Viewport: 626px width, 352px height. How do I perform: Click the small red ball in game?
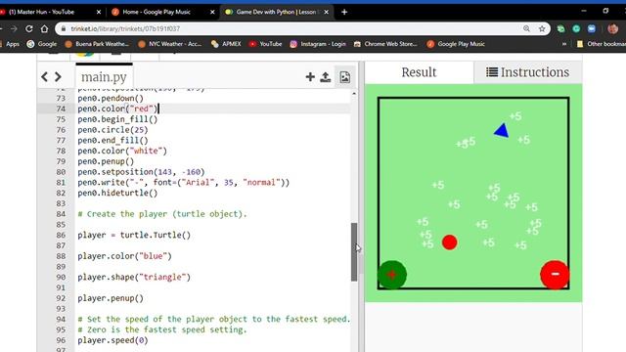pyautogui.click(x=450, y=242)
